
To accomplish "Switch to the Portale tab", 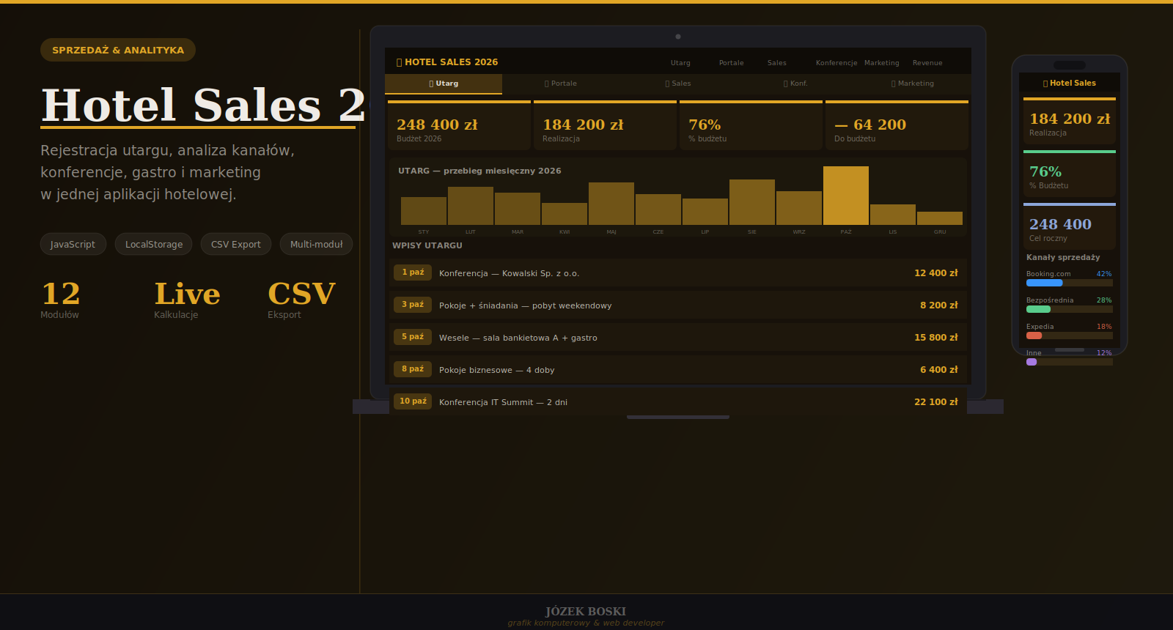I will (x=561, y=84).
